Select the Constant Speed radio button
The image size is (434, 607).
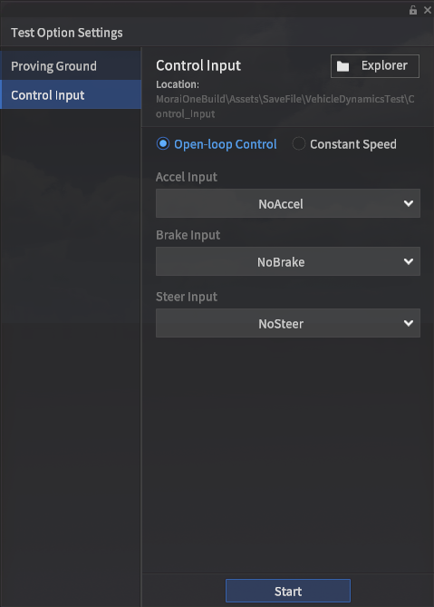(x=299, y=143)
